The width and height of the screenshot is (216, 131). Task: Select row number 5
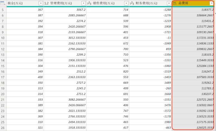[x=3, y=10]
